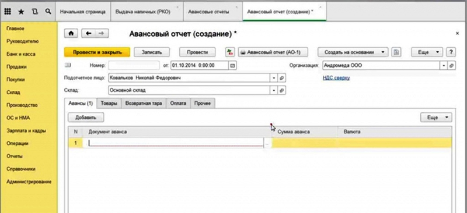467x213 pixels.
Task: Switch to the Товары tab
Action: 109,104
